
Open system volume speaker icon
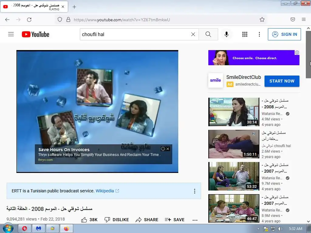(280, 229)
